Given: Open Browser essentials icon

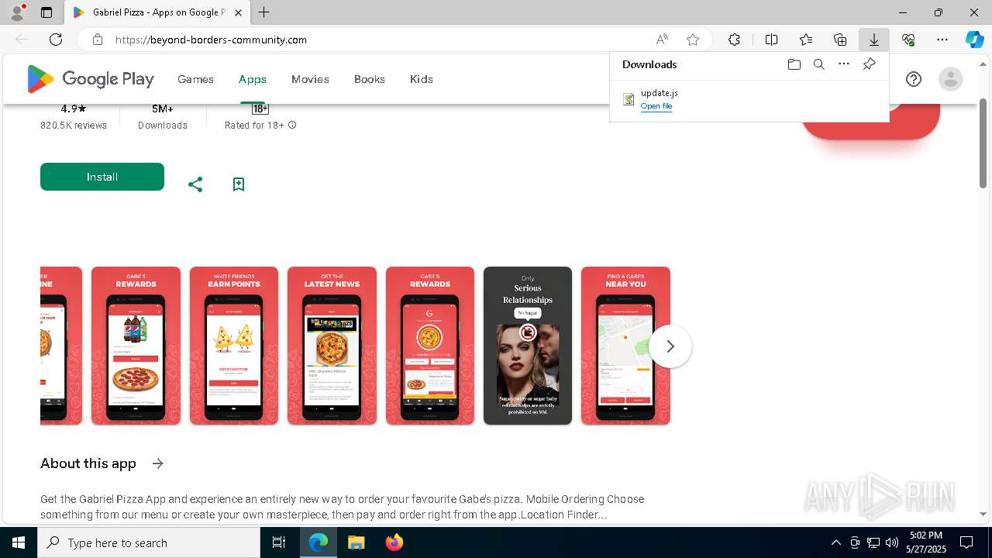Looking at the screenshot, I should pos(908,40).
